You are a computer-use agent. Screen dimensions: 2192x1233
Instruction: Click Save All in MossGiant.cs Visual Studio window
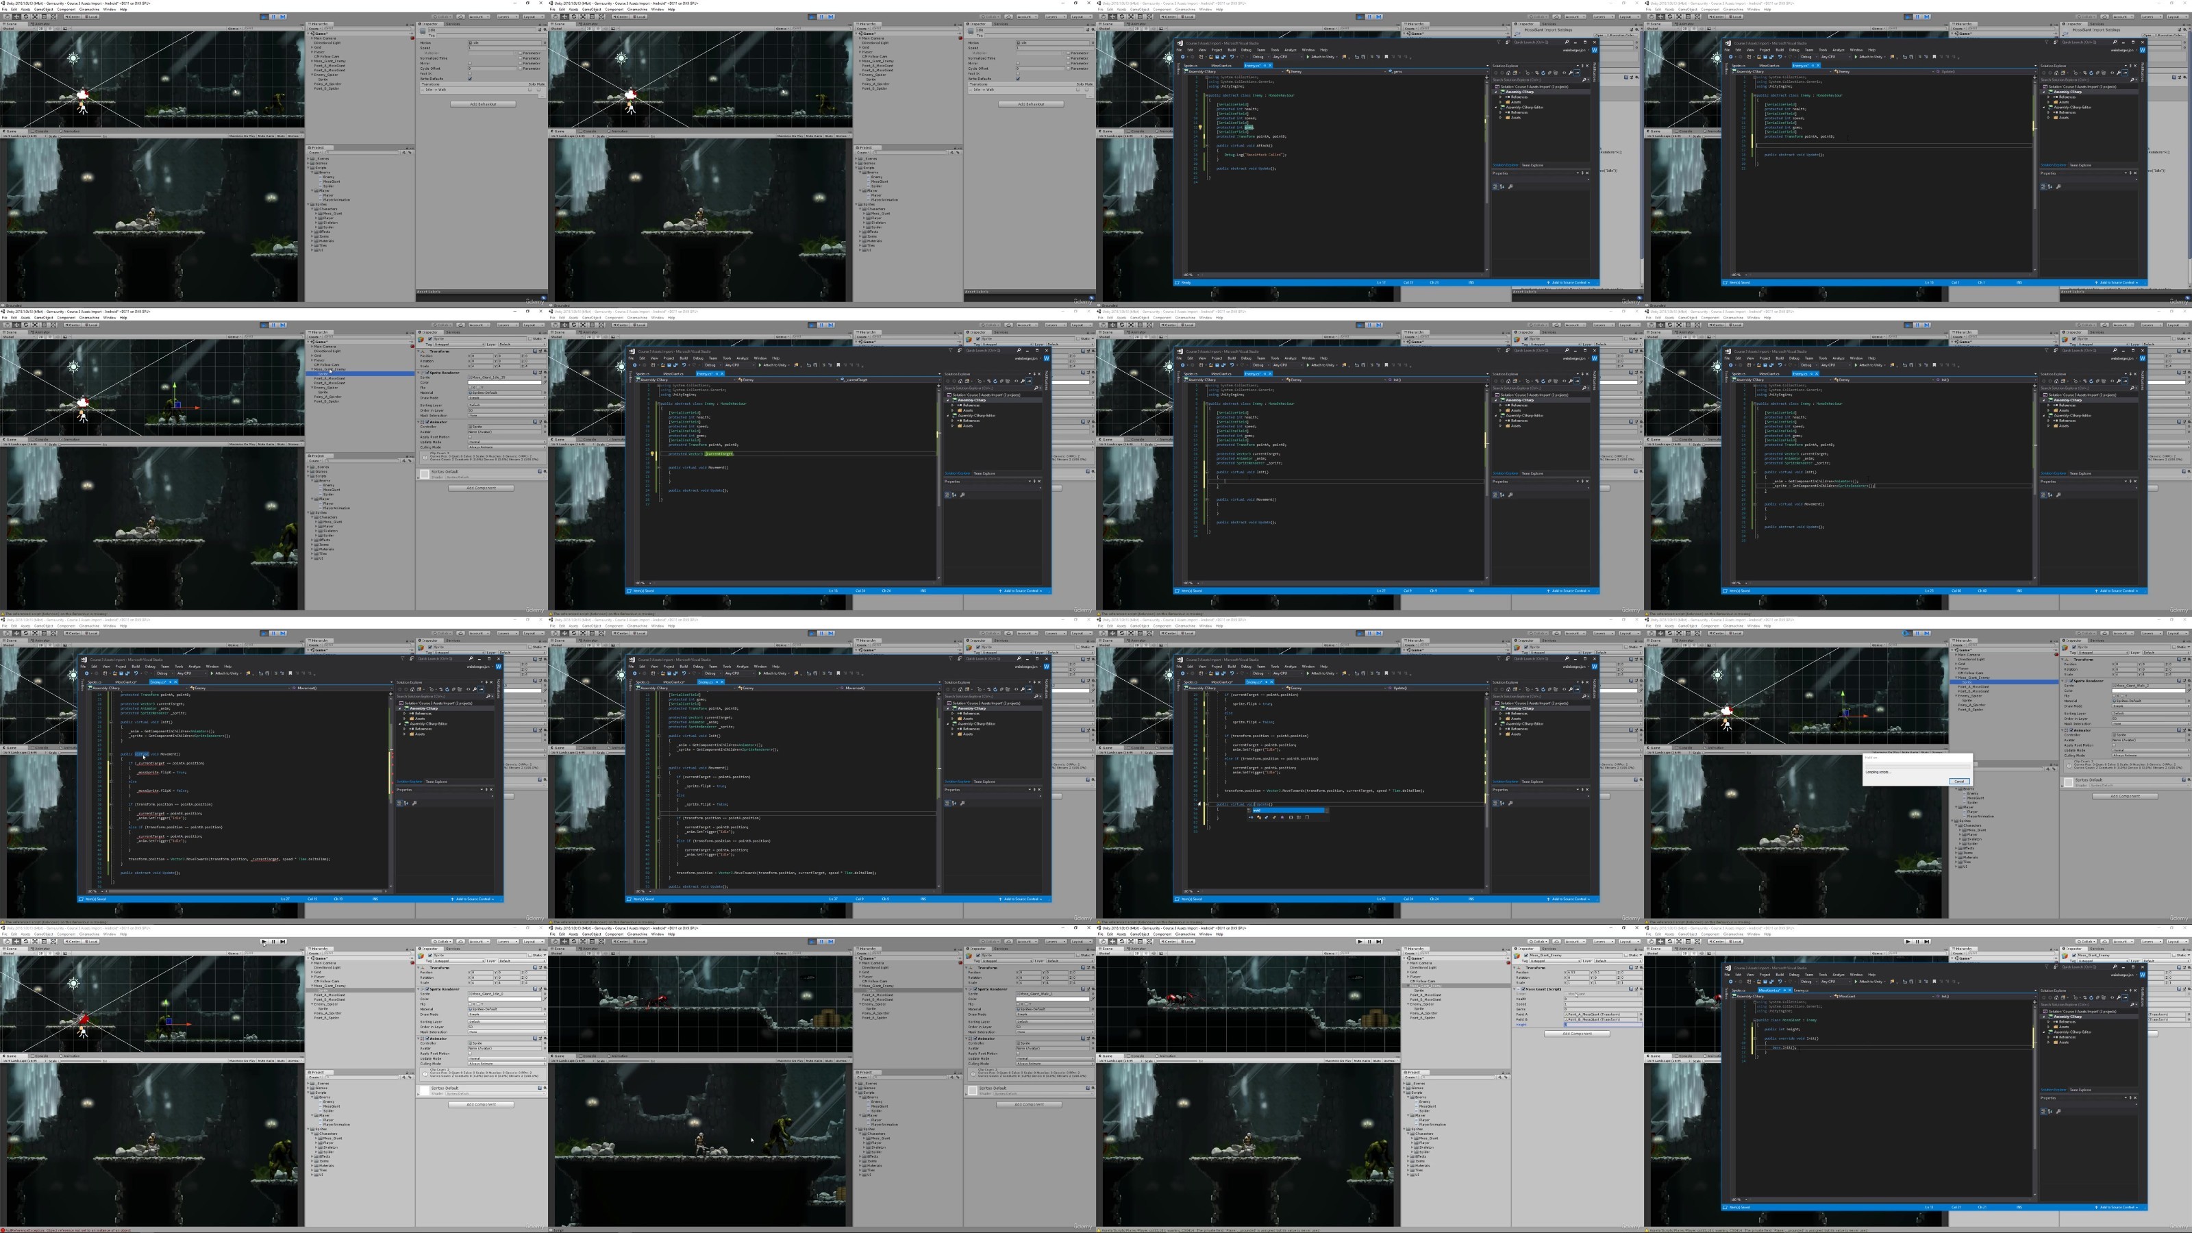1771,982
